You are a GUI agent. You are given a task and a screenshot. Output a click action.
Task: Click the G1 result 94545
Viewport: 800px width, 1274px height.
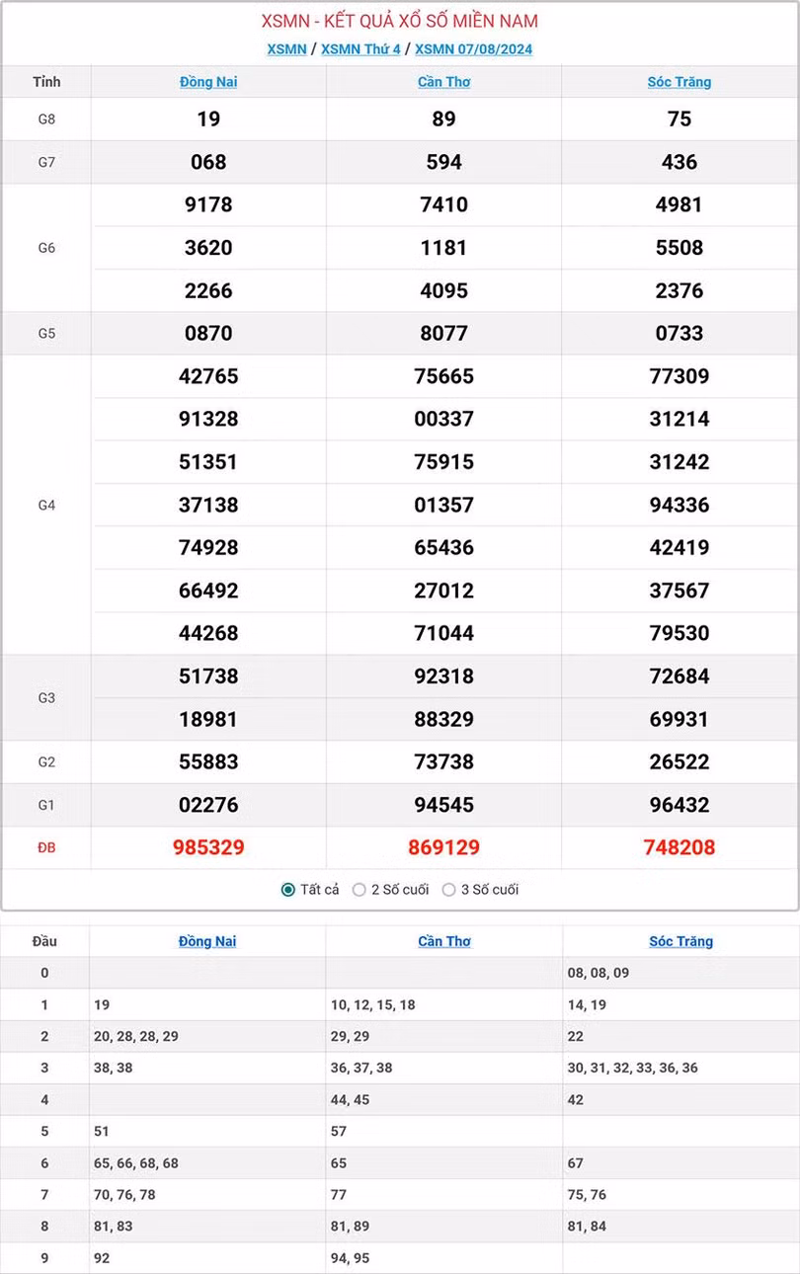(x=443, y=805)
